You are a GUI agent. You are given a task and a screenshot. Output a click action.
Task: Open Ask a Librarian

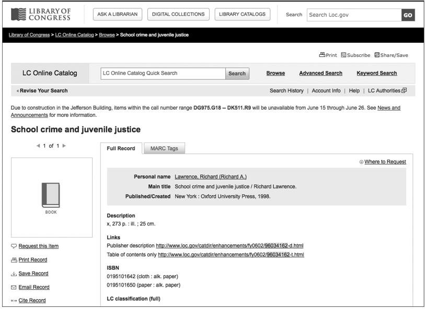tap(118, 14)
